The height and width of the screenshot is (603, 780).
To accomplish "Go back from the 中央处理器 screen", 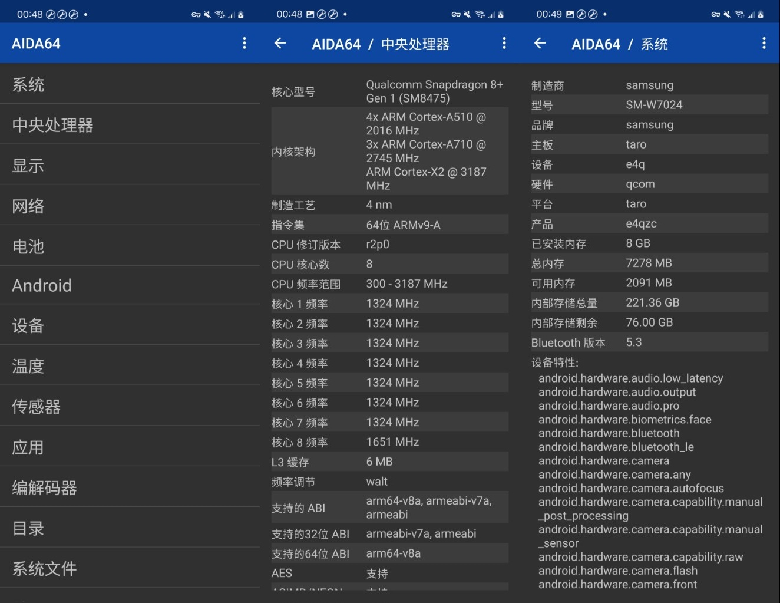I will pos(280,43).
